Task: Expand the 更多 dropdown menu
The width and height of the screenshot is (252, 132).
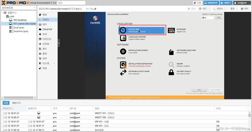Action: point(233,9)
